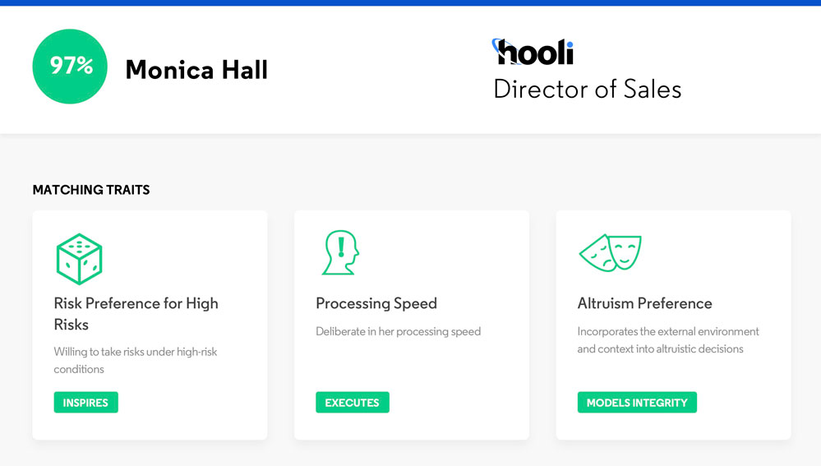Image resolution: width=821 pixels, height=466 pixels.
Task: Click the MATCHING TRAITS section heading
Action: pyautogui.click(x=91, y=190)
